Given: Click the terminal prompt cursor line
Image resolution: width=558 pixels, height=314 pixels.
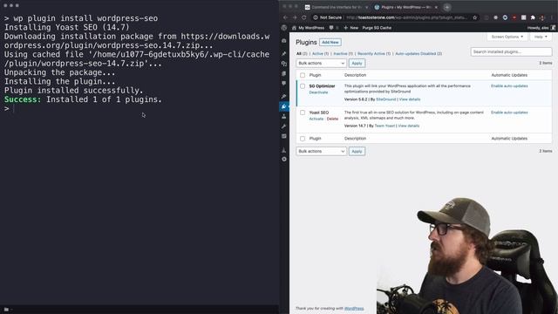Looking at the screenshot, I should [10, 108].
